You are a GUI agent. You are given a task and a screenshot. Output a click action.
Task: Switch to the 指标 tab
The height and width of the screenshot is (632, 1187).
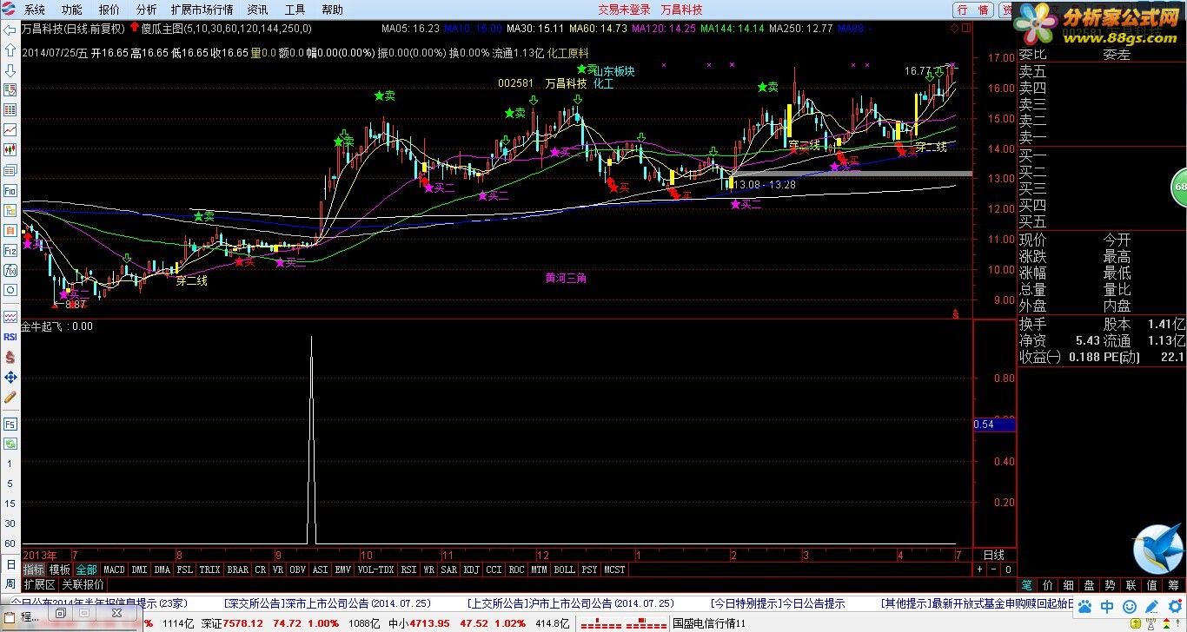[x=34, y=569]
